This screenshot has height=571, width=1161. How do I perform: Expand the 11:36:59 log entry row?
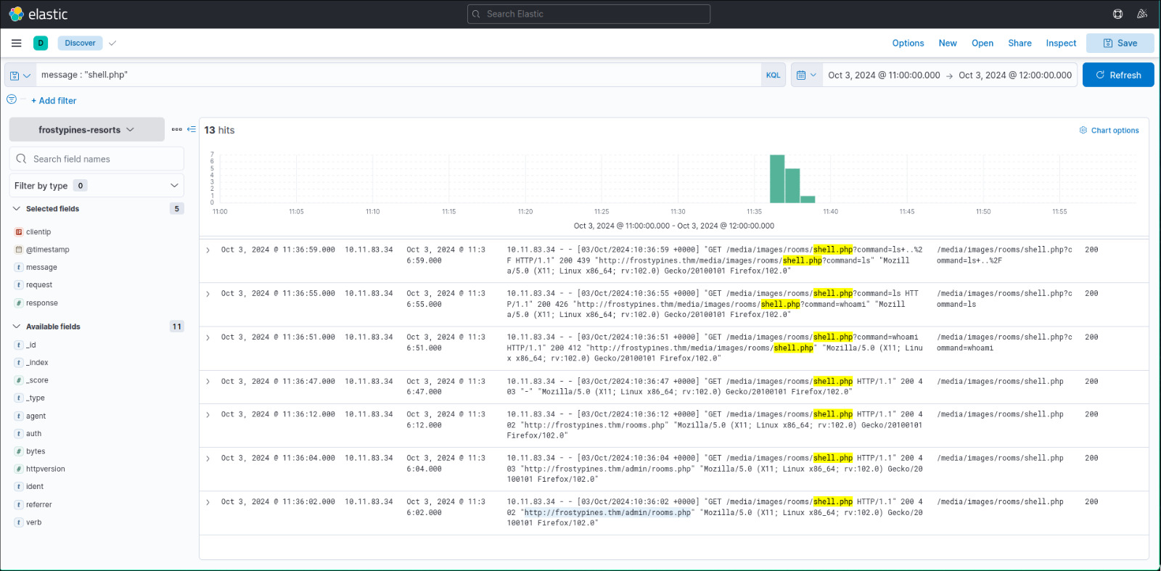click(208, 250)
